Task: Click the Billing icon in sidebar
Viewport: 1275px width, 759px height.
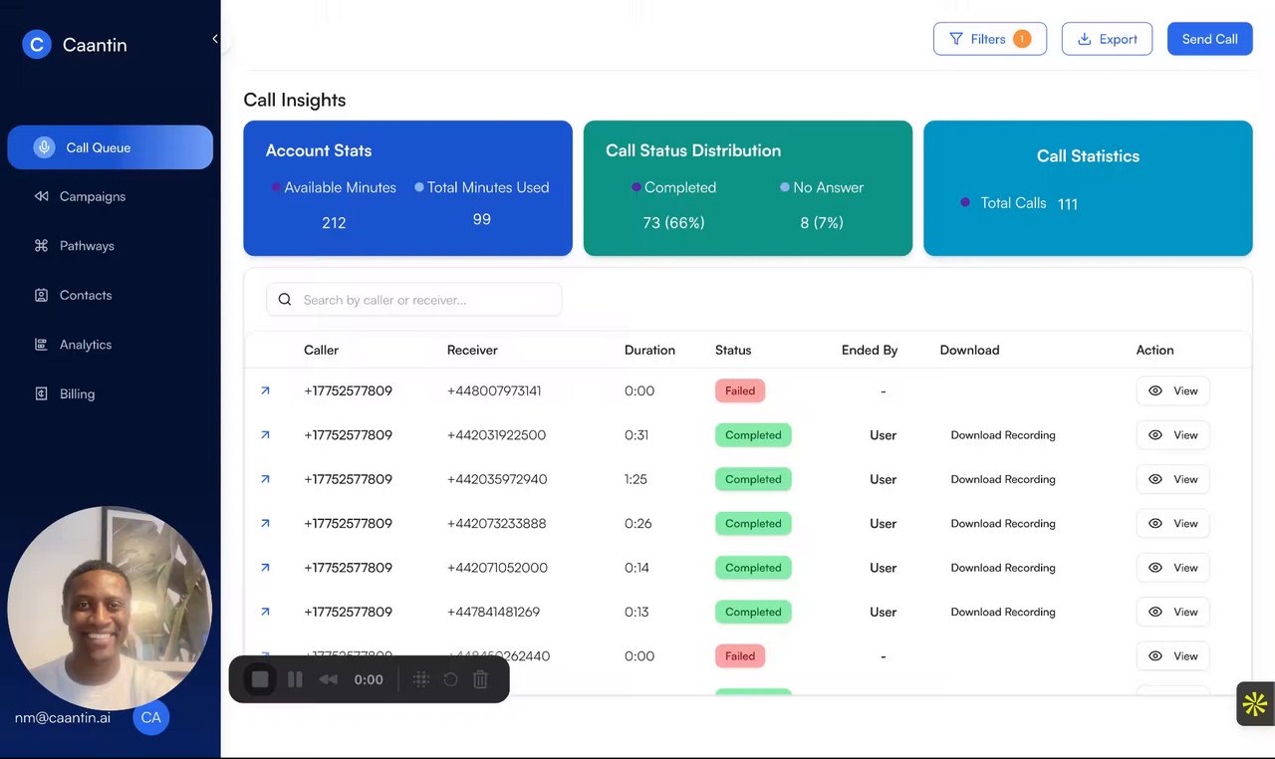Action: [42, 393]
